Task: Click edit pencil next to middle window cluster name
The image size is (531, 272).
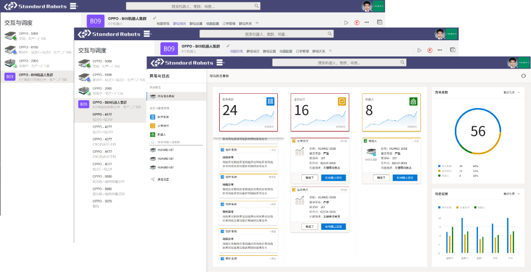Action: [x=228, y=46]
